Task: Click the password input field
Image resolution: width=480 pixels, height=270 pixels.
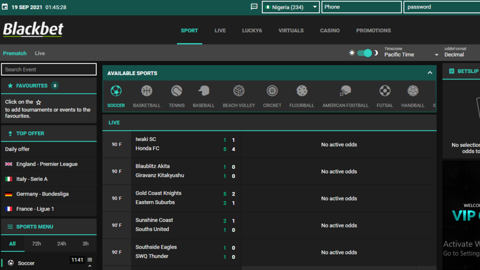Action: tap(442, 7)
